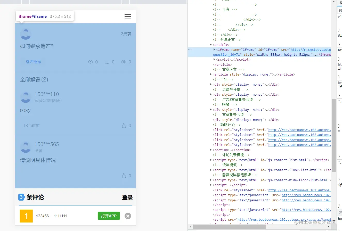Select the <!-- 文章正文 --> comment line
This screenshot has width=342, height=231.
[x=229, y=69]
